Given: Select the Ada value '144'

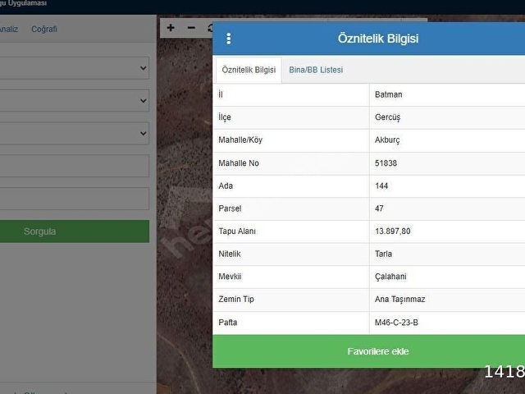Looking at the screenshot, I should tap(381, 186).
